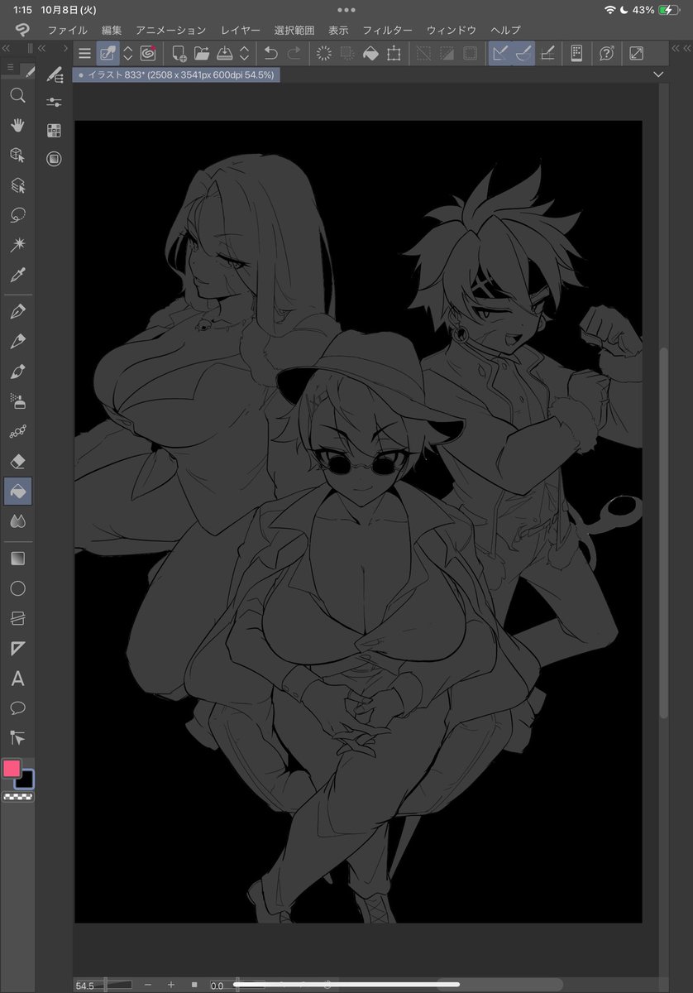Open the レイヤー menu
Screen dimensions: 693x993
(x=241, y=30)
